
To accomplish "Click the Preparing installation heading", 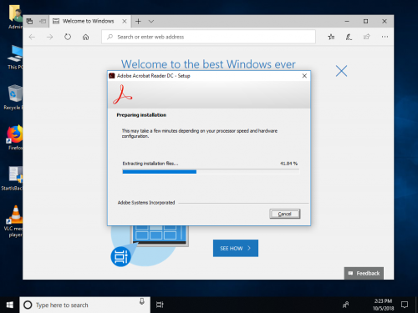I will [141, 115].
